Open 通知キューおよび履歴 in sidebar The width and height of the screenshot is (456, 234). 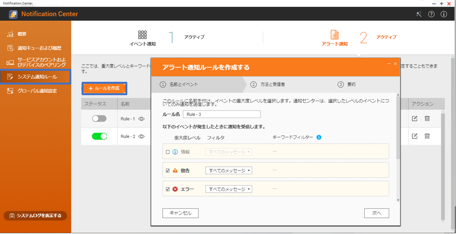click(39, 48)
